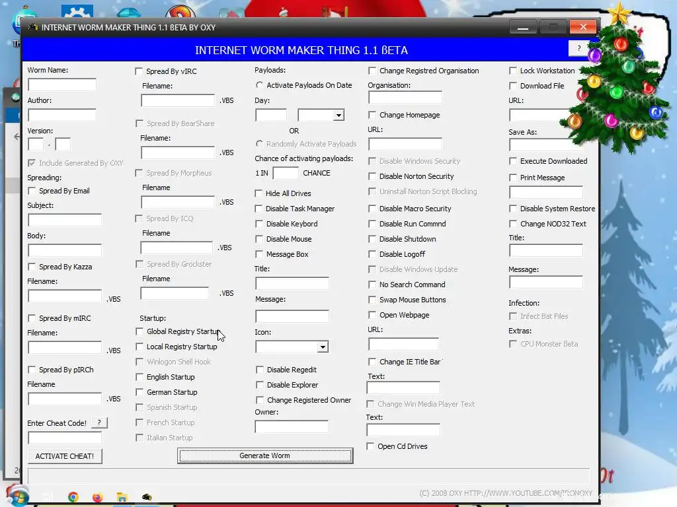
Task: Open the month dropdown next to Day field
Action: click(x=339, y=115)
